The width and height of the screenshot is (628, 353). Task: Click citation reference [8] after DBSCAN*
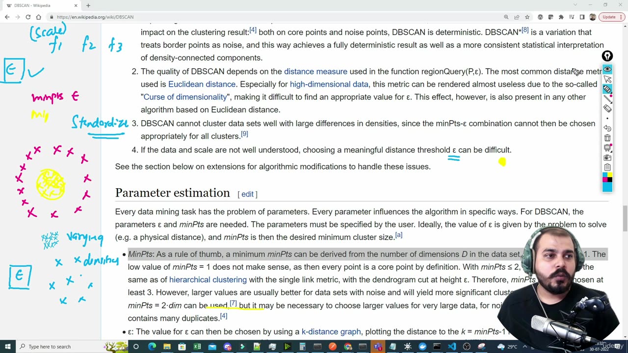tap(525, 30)
